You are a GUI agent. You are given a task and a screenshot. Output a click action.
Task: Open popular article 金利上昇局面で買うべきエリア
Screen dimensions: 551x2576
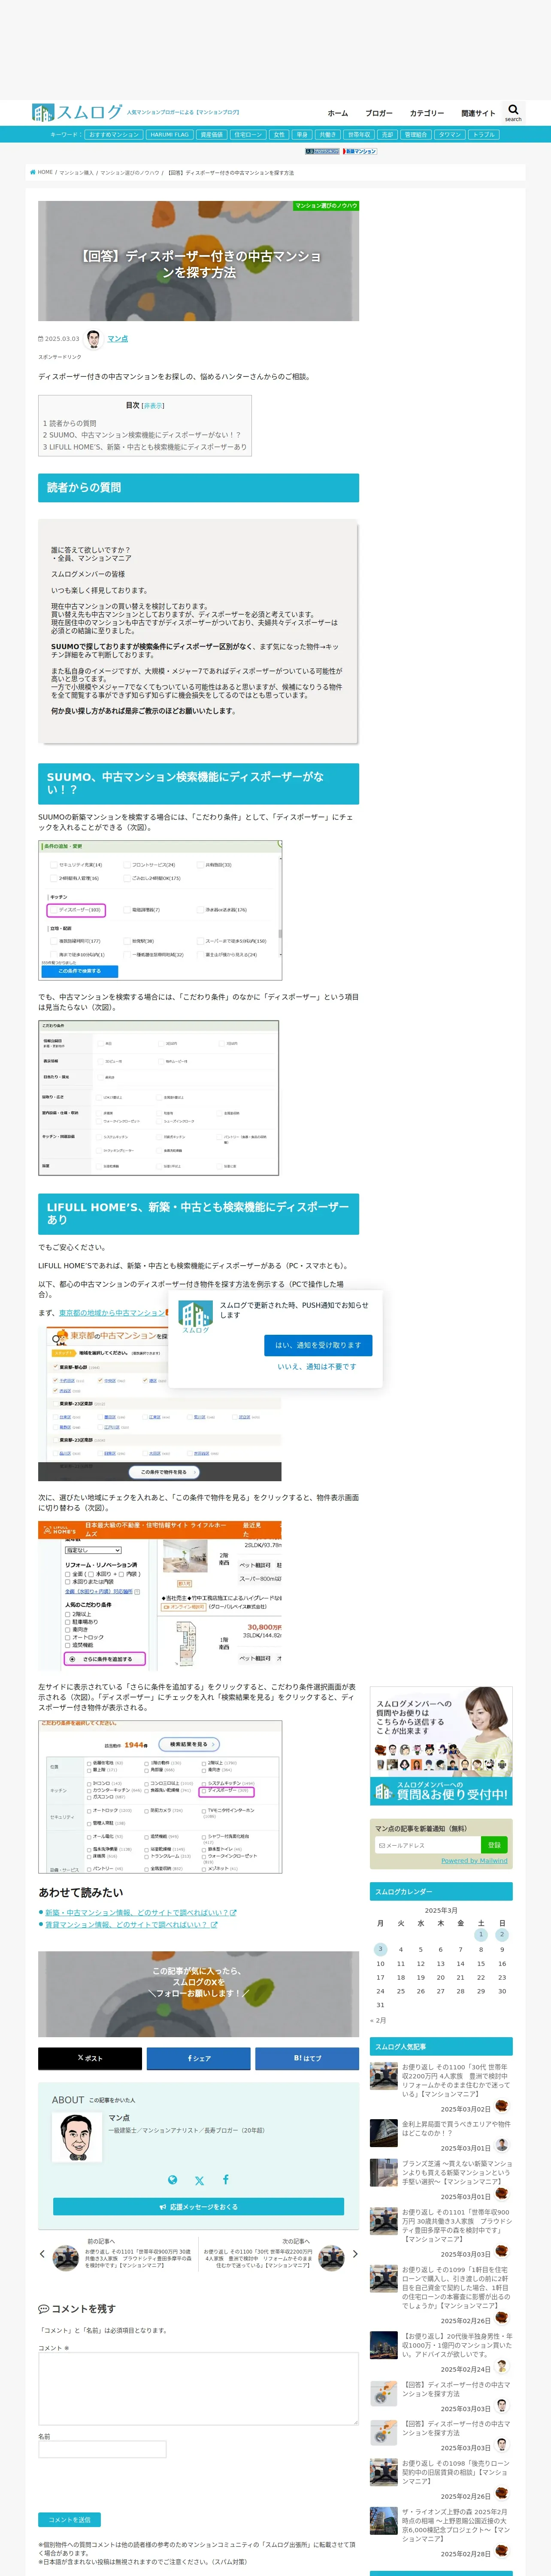[456, 2129]
